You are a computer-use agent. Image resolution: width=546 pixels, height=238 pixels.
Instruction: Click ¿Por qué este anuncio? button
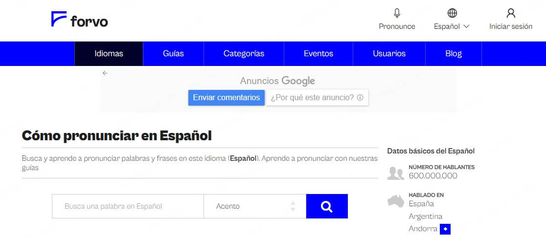(317, 98)
